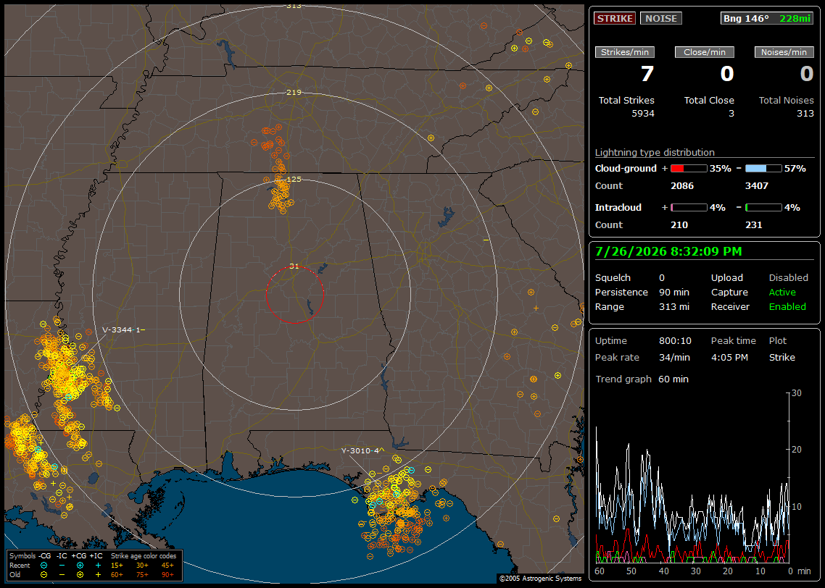Select storm cell label V-3344-1 on map

124,330
